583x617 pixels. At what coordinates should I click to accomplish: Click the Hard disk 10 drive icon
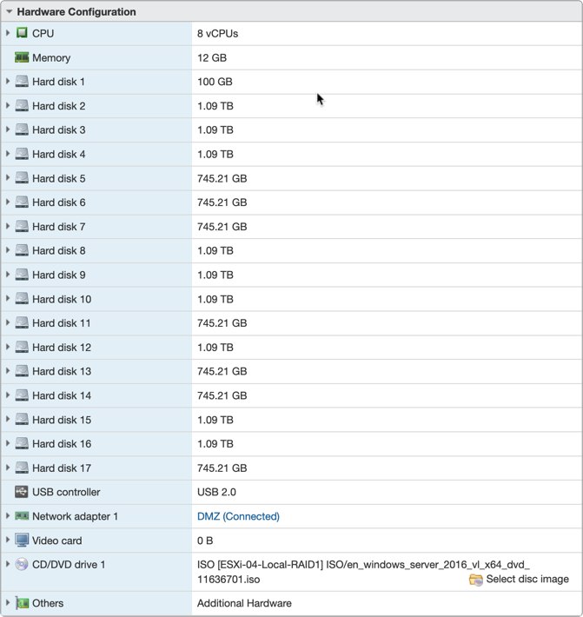coord(22,299)
